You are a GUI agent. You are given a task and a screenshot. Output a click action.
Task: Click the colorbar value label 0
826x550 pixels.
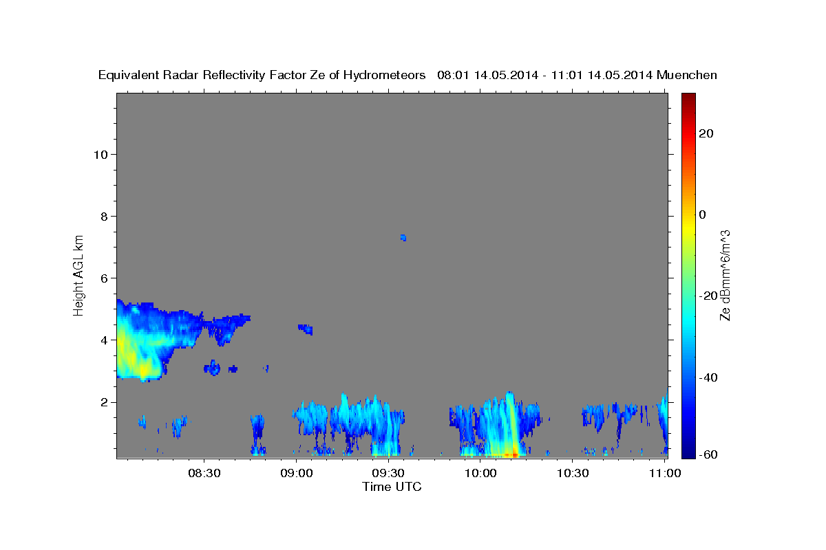coord(702,214)
